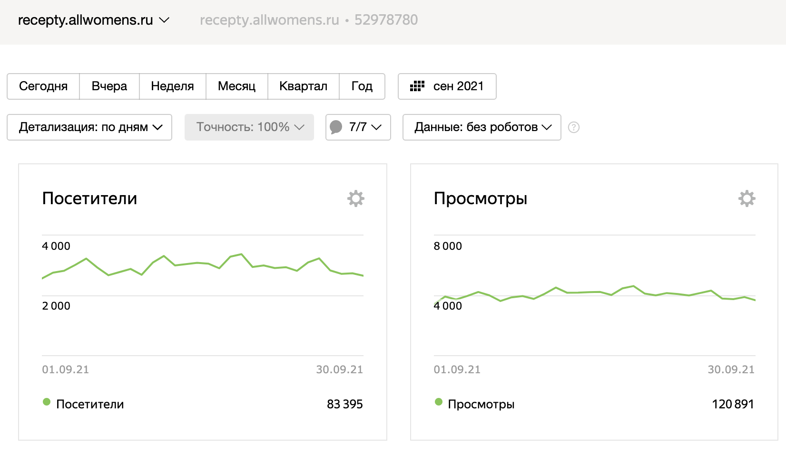Select the Квартал period tab
This screenshot has width=786, height=453.
(304, 86)
